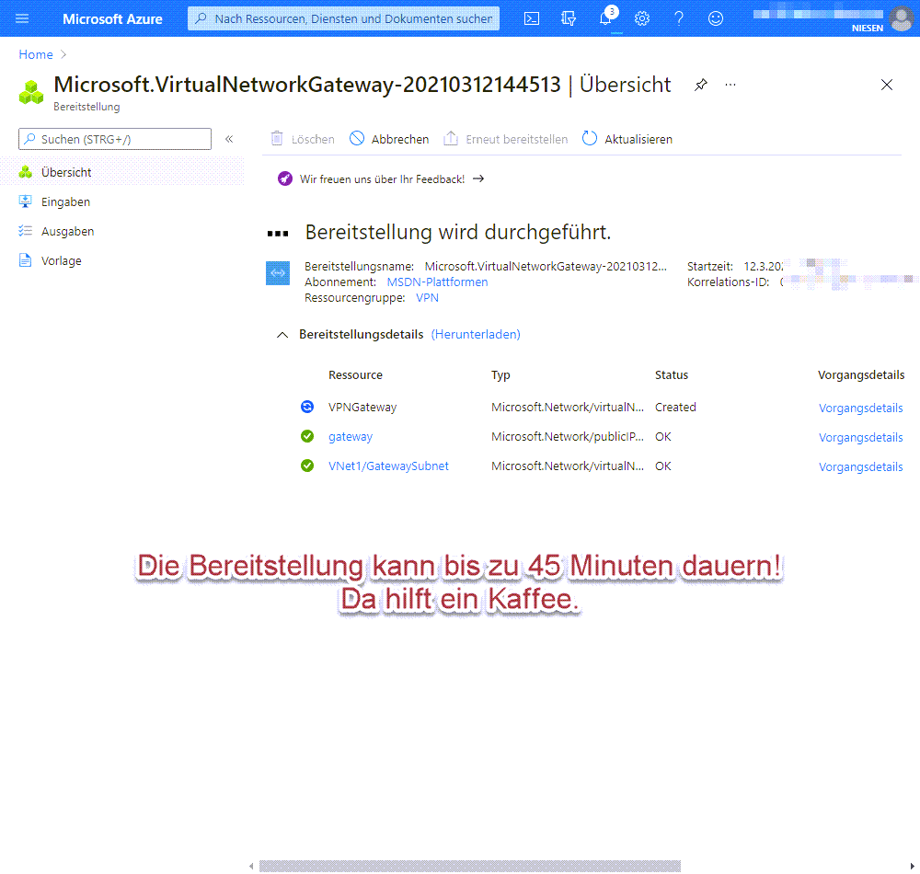920x874 pixels.
Task: Click the Microsoft Azure logo text
Action: pos(112,18)
